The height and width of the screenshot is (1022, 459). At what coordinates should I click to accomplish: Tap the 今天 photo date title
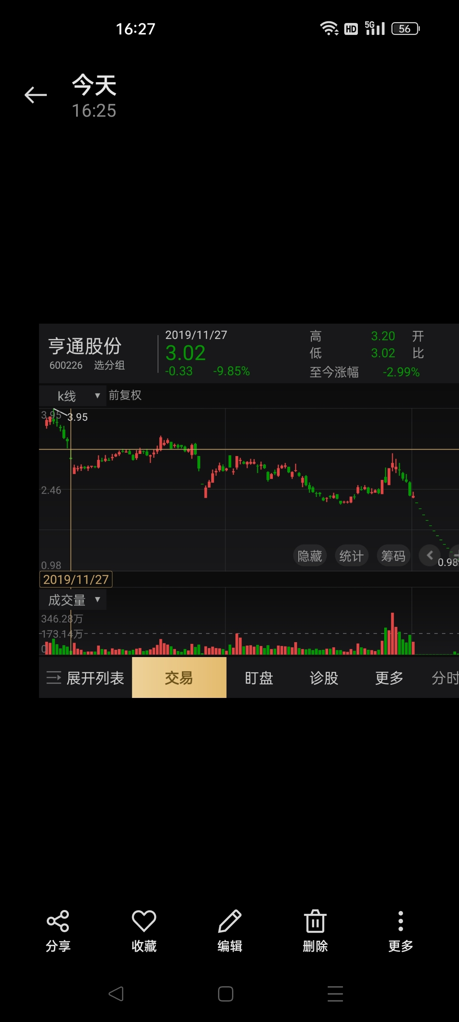[x=94, y=85]
